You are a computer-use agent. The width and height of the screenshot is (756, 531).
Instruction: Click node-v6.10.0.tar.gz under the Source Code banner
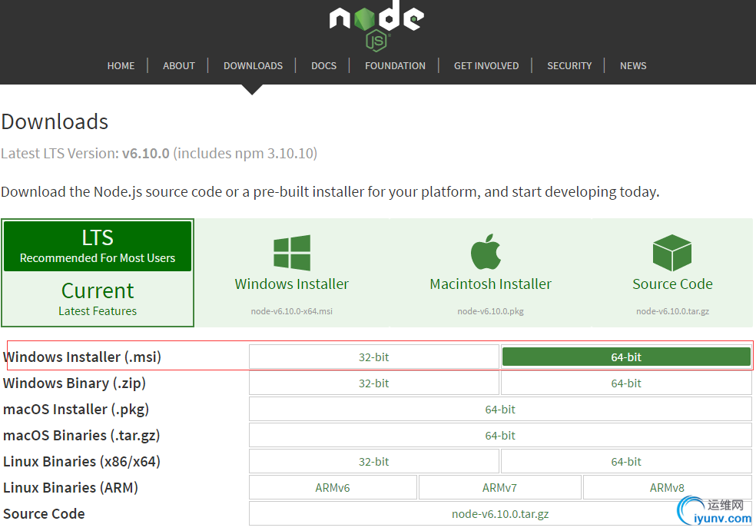(x=672, y=311)
